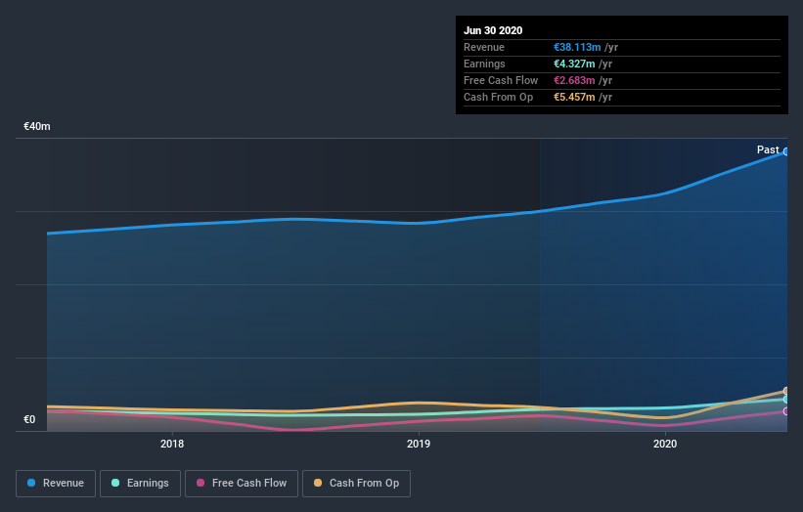
Task: Click the 2020 axis label
Action: [x=665, y=444]
